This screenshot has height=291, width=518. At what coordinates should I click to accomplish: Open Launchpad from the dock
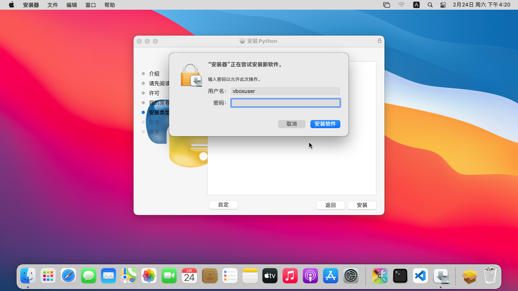(x=48, y=276)
